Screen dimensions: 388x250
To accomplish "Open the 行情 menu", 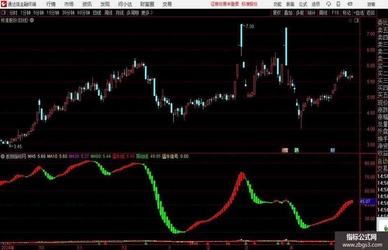I will [x=51, y=4].
